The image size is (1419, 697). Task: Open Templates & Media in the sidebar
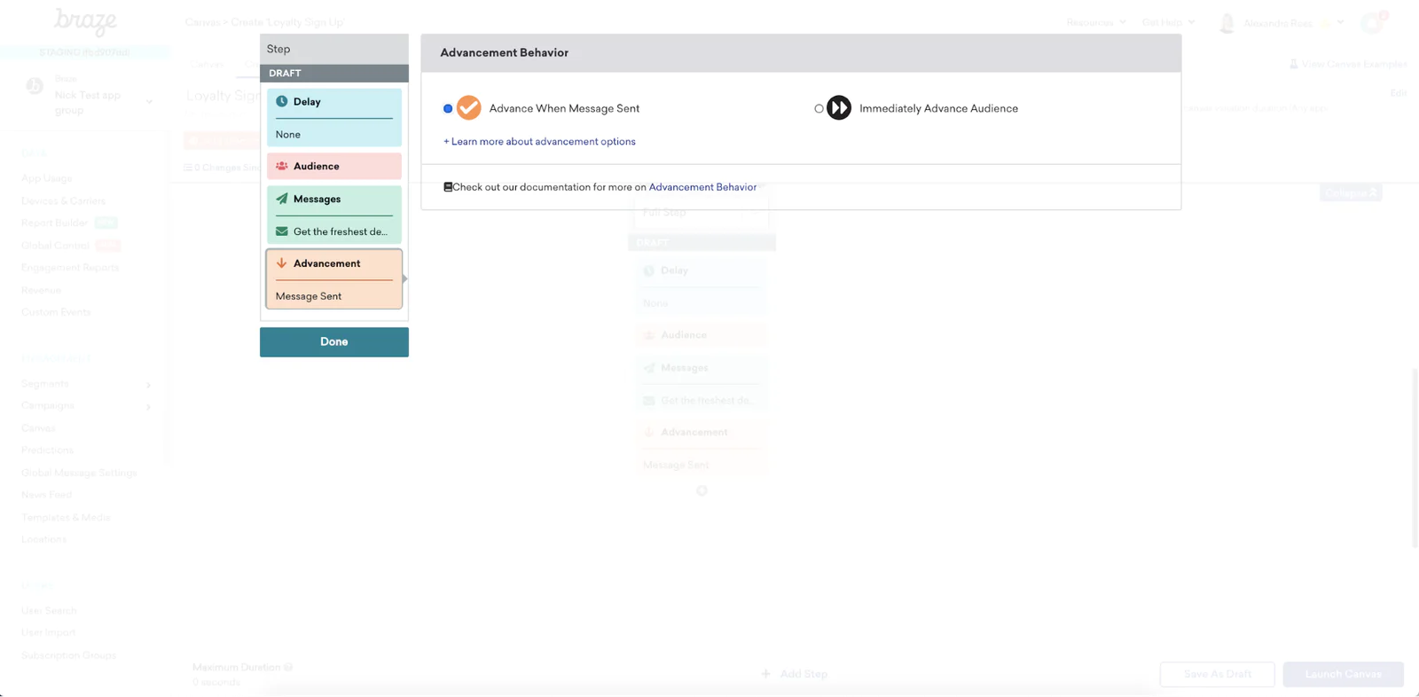(66, 517)
